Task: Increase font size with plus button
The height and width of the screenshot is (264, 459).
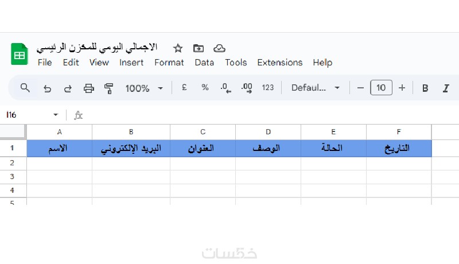Action: click(402, 88)
